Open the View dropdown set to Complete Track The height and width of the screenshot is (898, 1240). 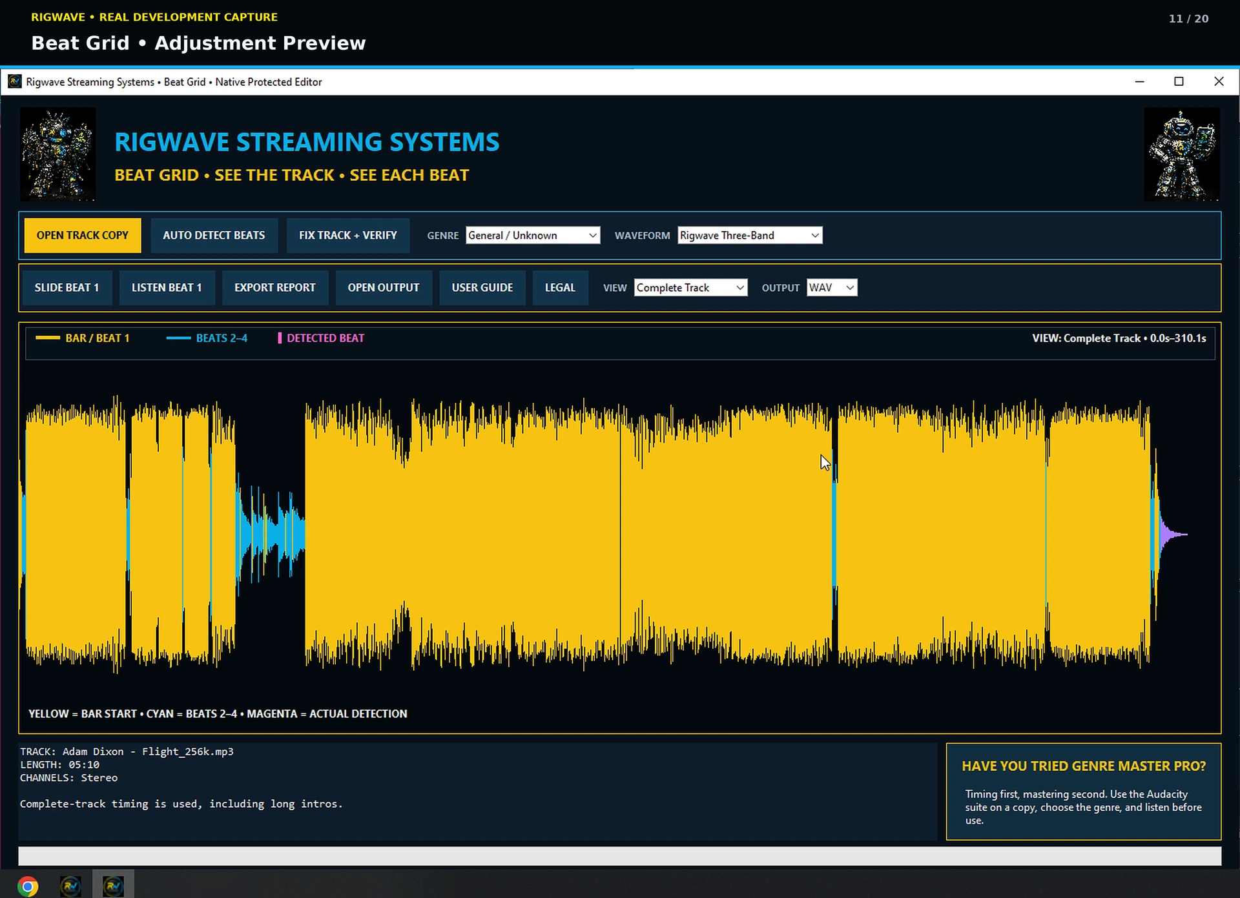(690, 288)
